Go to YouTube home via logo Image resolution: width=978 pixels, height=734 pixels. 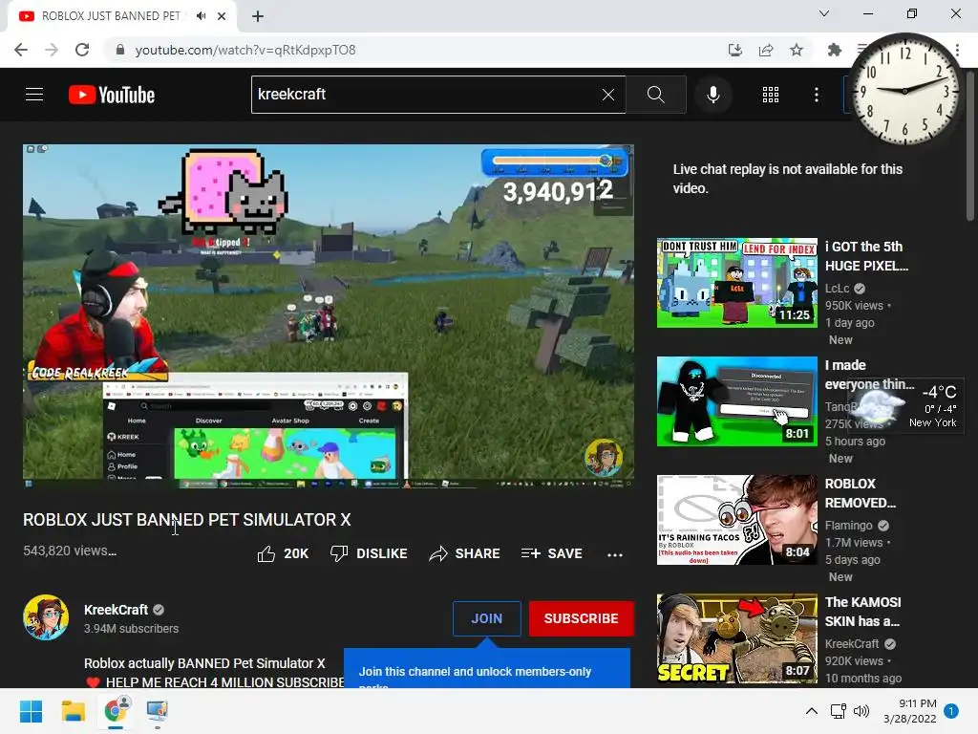coord(112,95)
